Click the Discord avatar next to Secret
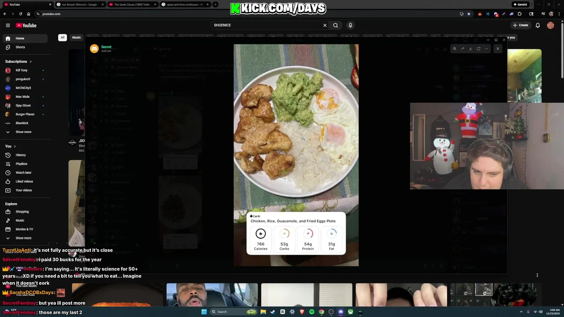Image resolution: width=564 pixels, height=317 pixels. [94, 48]
